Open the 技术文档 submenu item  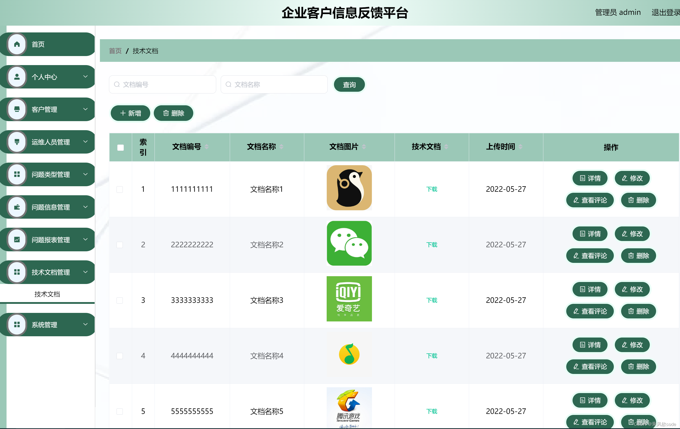click(x=47, y=294)
